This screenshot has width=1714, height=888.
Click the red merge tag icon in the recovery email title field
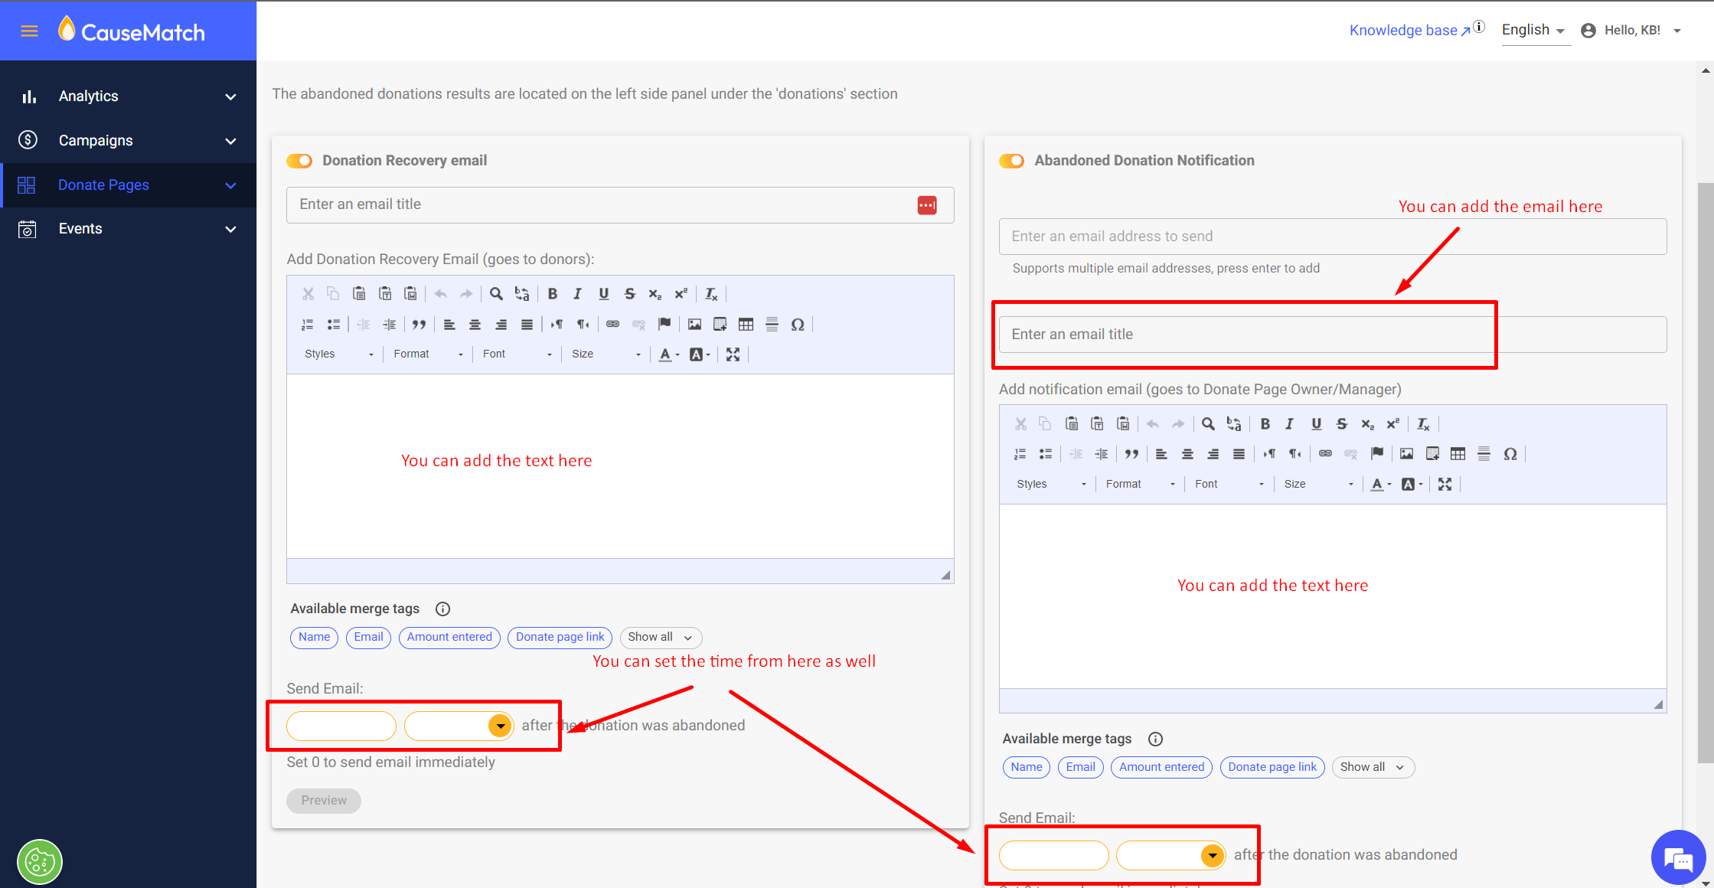pyautogui.click(x=926, y=205)
